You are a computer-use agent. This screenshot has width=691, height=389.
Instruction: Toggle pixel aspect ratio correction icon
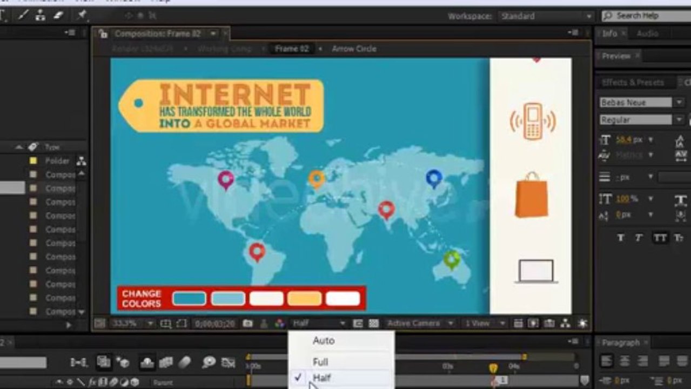[518, 324]
